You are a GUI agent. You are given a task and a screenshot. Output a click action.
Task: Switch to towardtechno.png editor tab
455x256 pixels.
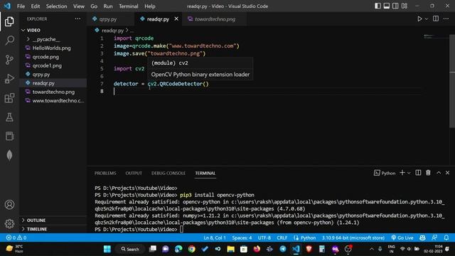pos(215,19)
